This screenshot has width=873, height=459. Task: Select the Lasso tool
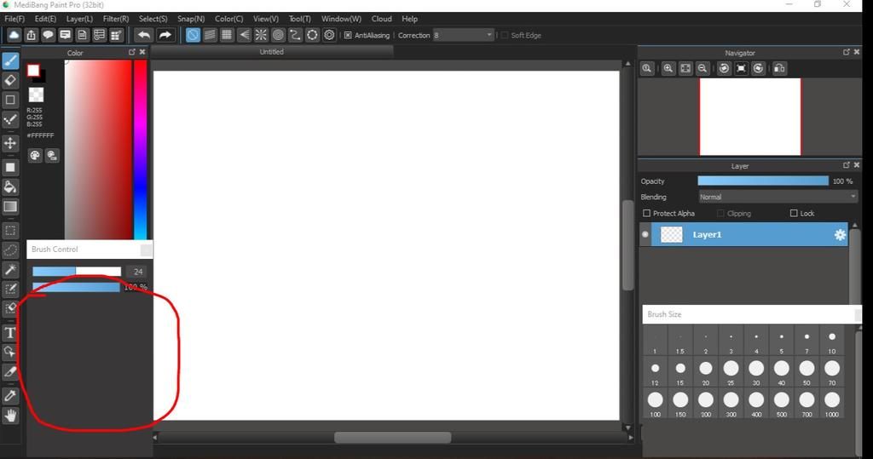pyautogui.click(x=10, y=250)
